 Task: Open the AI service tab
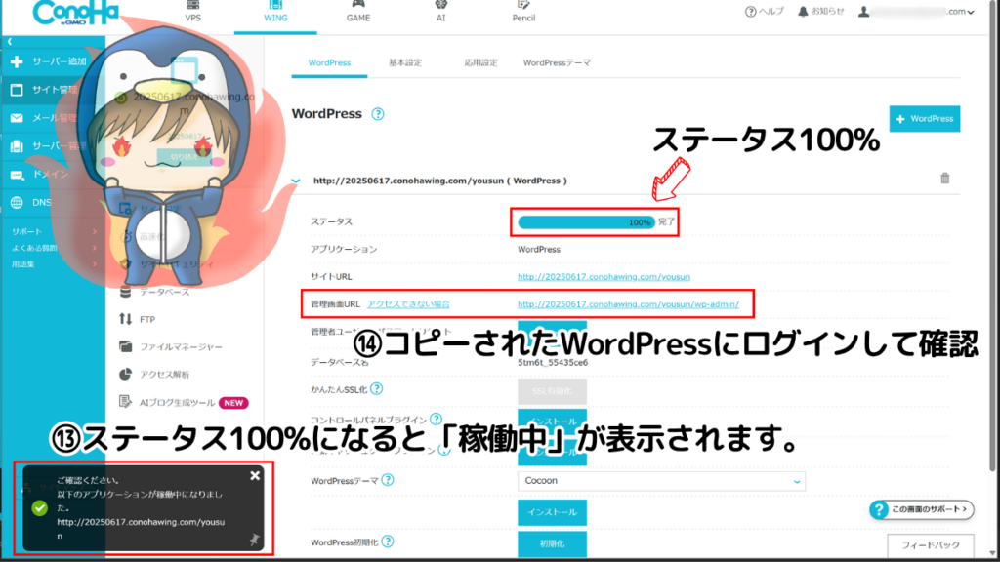pyautogui.click(x=440, y=12)
